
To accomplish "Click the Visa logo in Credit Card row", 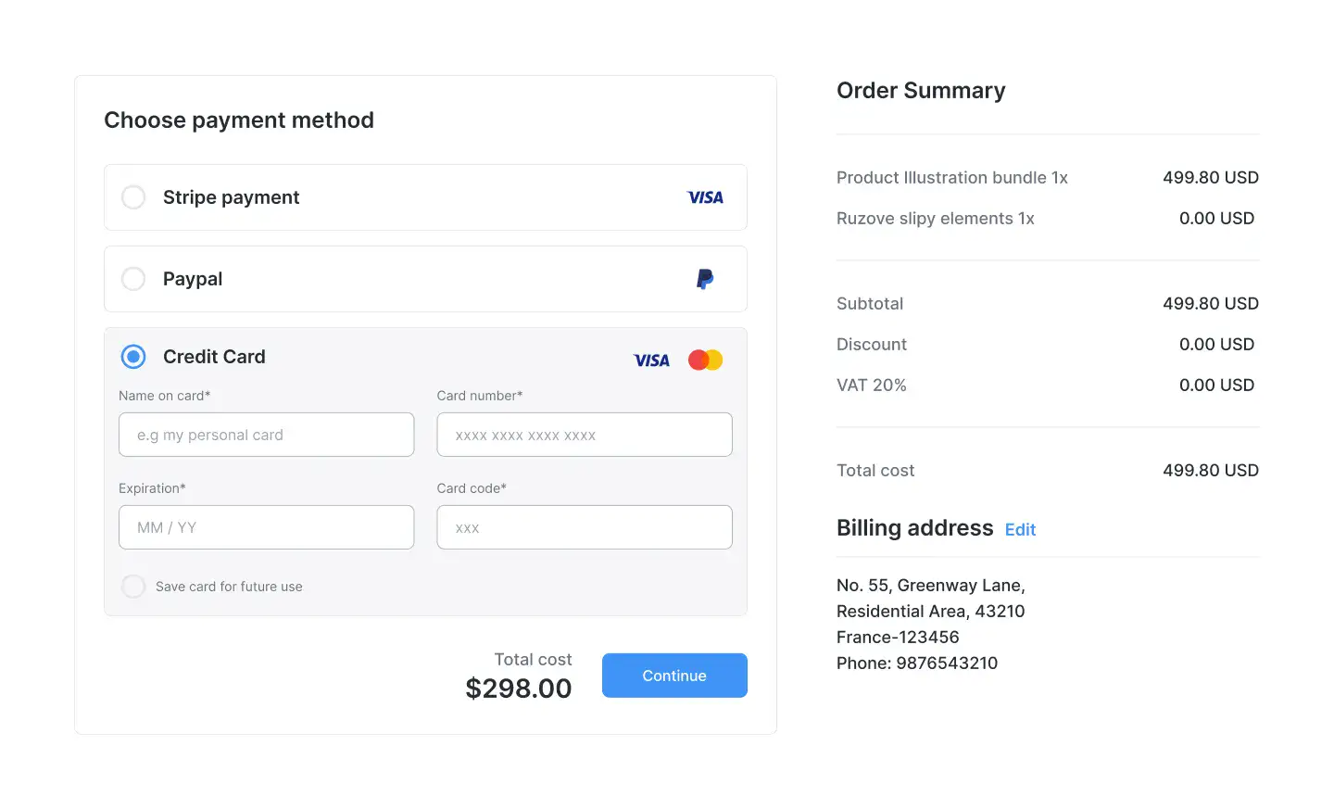I will point(651,360).
